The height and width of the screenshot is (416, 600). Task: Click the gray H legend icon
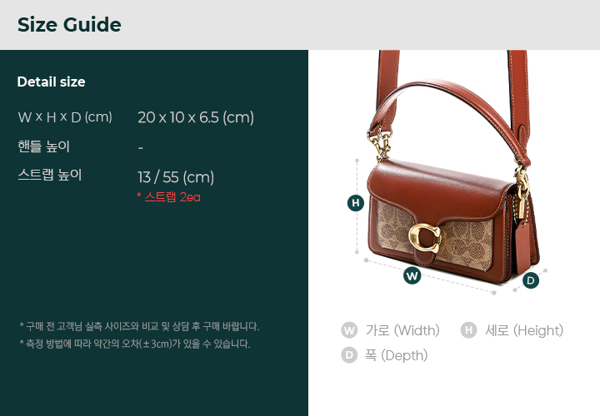pos(468,330)
